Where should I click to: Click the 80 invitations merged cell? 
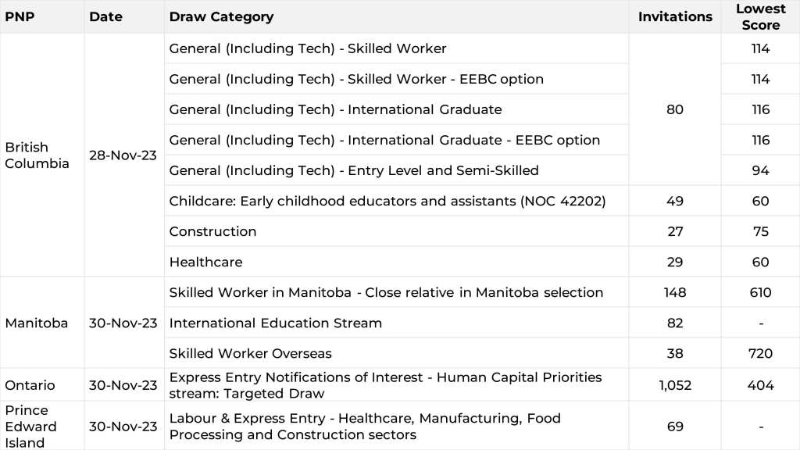(675, 109)
